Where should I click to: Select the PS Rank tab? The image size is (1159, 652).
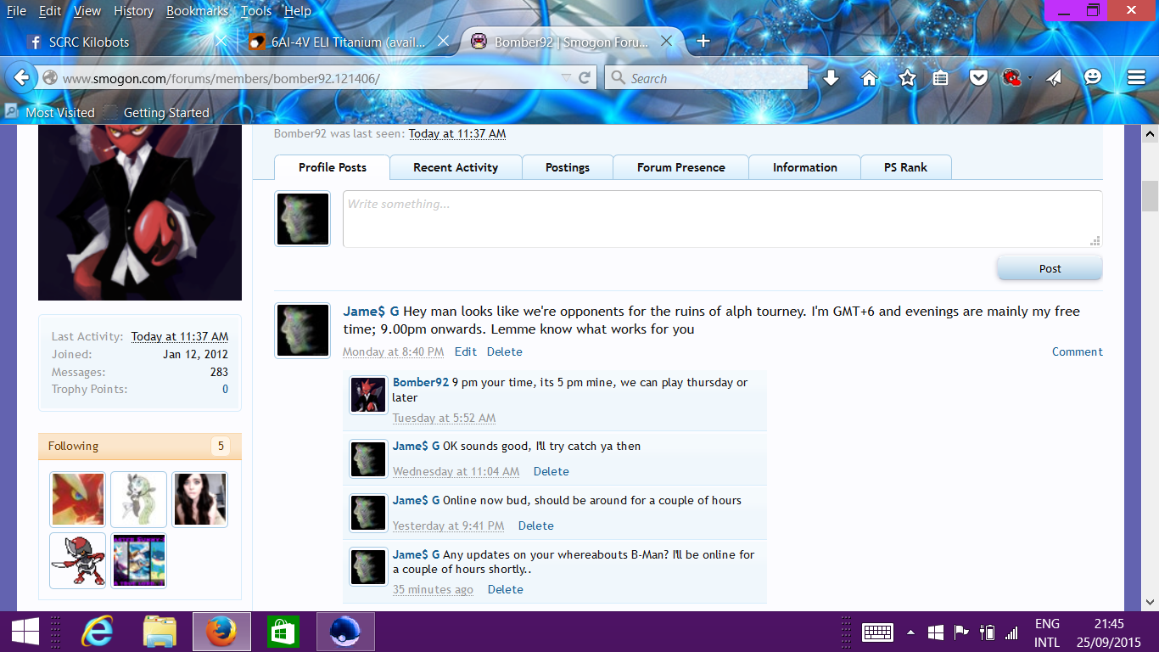906,167
